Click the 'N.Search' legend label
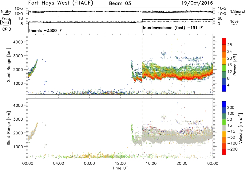Image resolution: width=246 pixels, height=170 pixels. pos(237,11)
